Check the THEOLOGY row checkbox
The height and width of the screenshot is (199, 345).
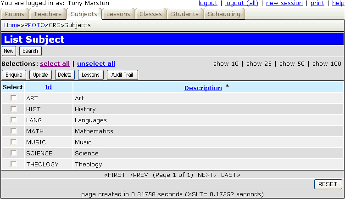(x=14, y=164)
